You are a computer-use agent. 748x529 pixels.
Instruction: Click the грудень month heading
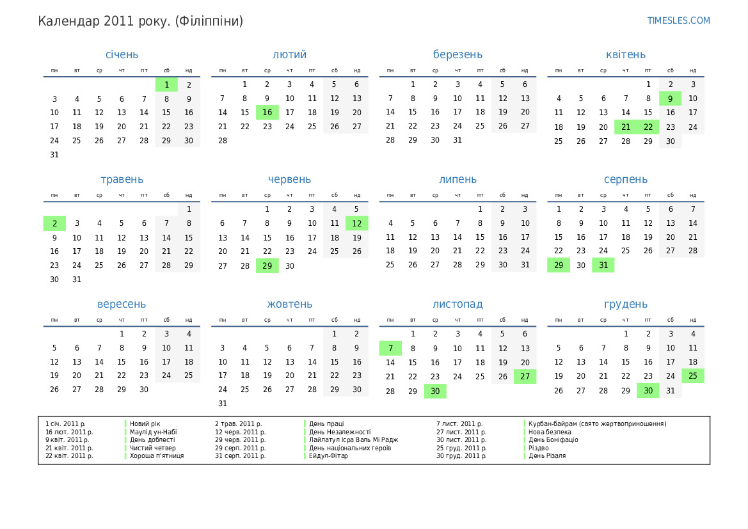click(625, 304)
